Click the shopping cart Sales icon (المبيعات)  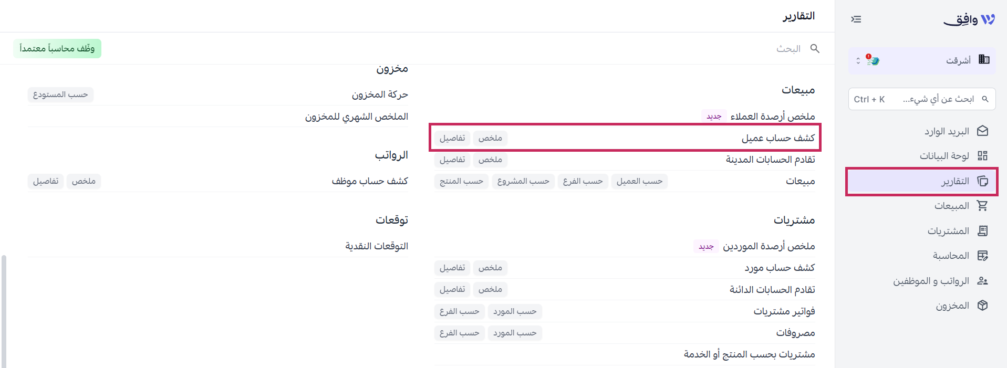coord(982,206)
